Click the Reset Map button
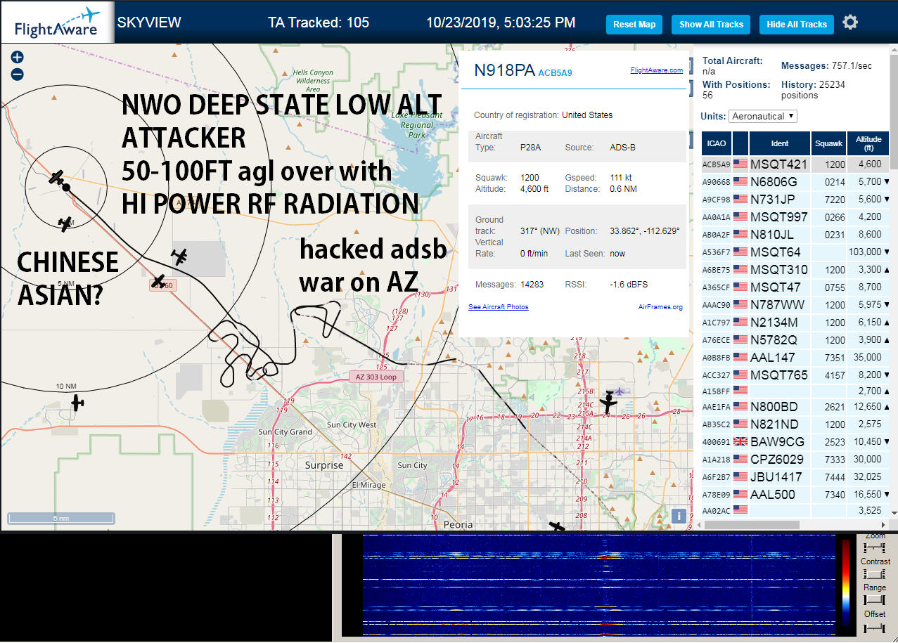This screenshot has height=643, width=898. 634,25
